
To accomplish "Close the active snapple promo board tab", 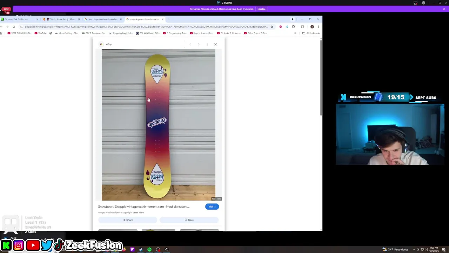I will 162,19.
